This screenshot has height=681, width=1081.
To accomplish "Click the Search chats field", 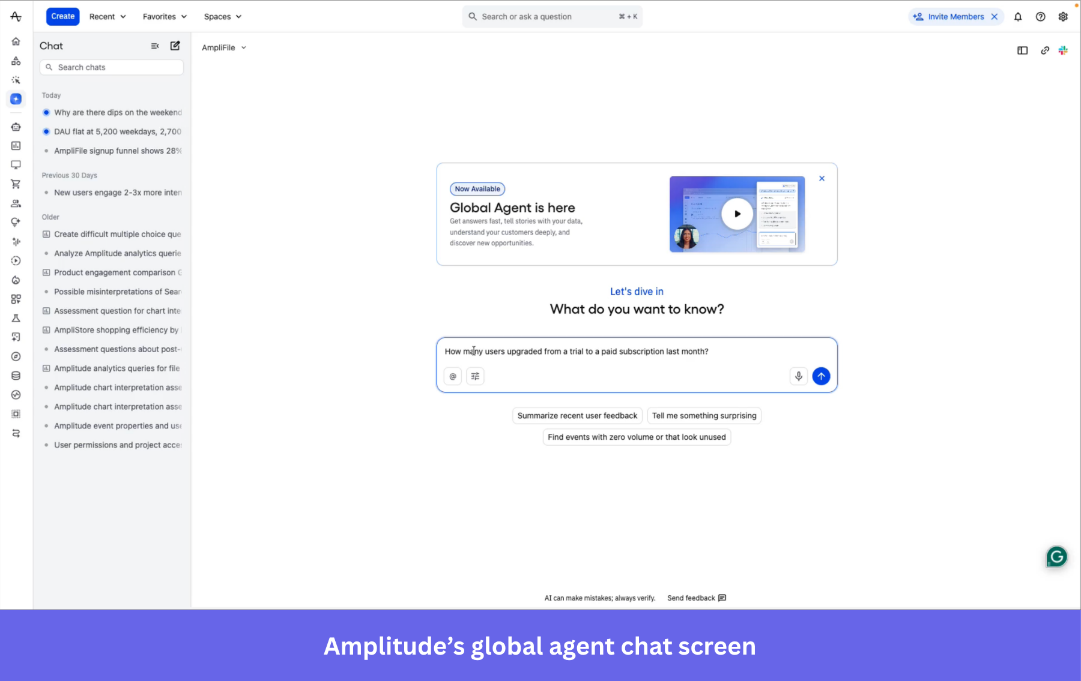I will point(112,67).
